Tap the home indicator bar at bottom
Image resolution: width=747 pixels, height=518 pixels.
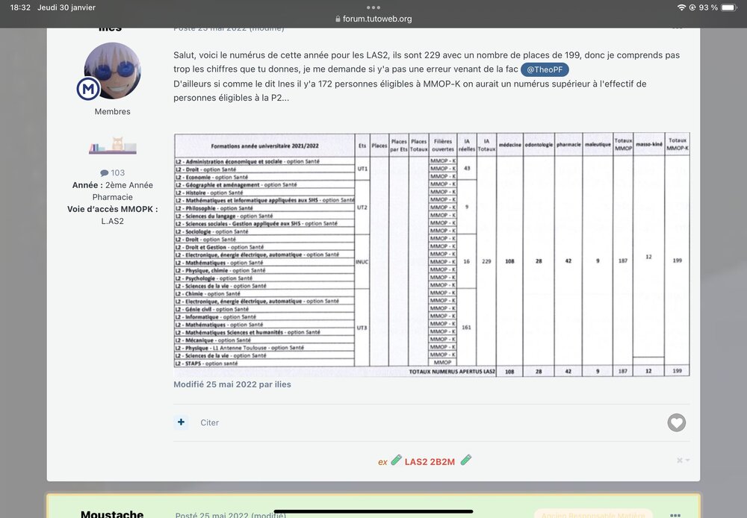(373, 511)
